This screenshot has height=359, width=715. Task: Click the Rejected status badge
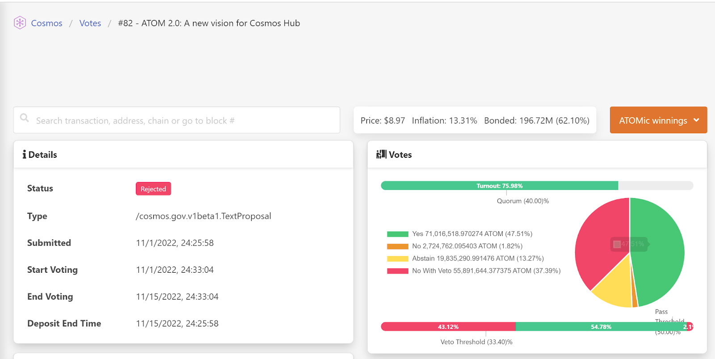point(153,189)
